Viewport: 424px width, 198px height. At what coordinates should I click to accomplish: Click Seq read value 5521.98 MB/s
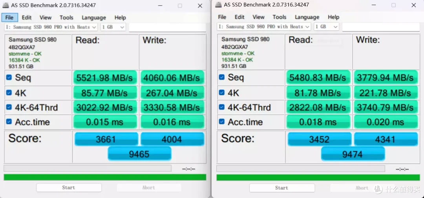105,78
